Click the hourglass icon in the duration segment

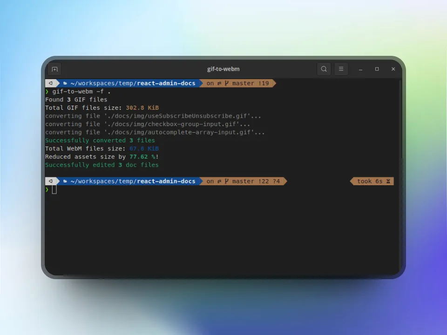389,181
